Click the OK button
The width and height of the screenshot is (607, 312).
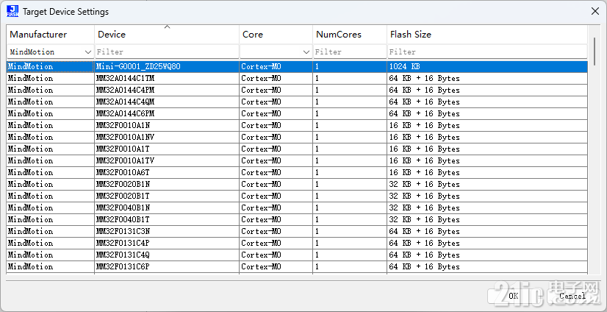[514, 296]
